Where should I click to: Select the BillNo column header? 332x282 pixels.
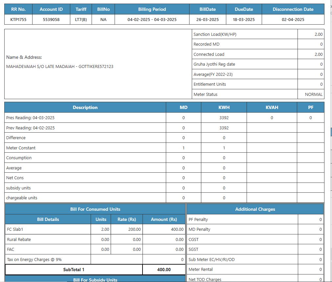pos(103,9)
